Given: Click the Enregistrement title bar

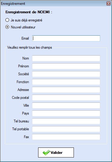Looking at the screenshot, I should 53,4.
